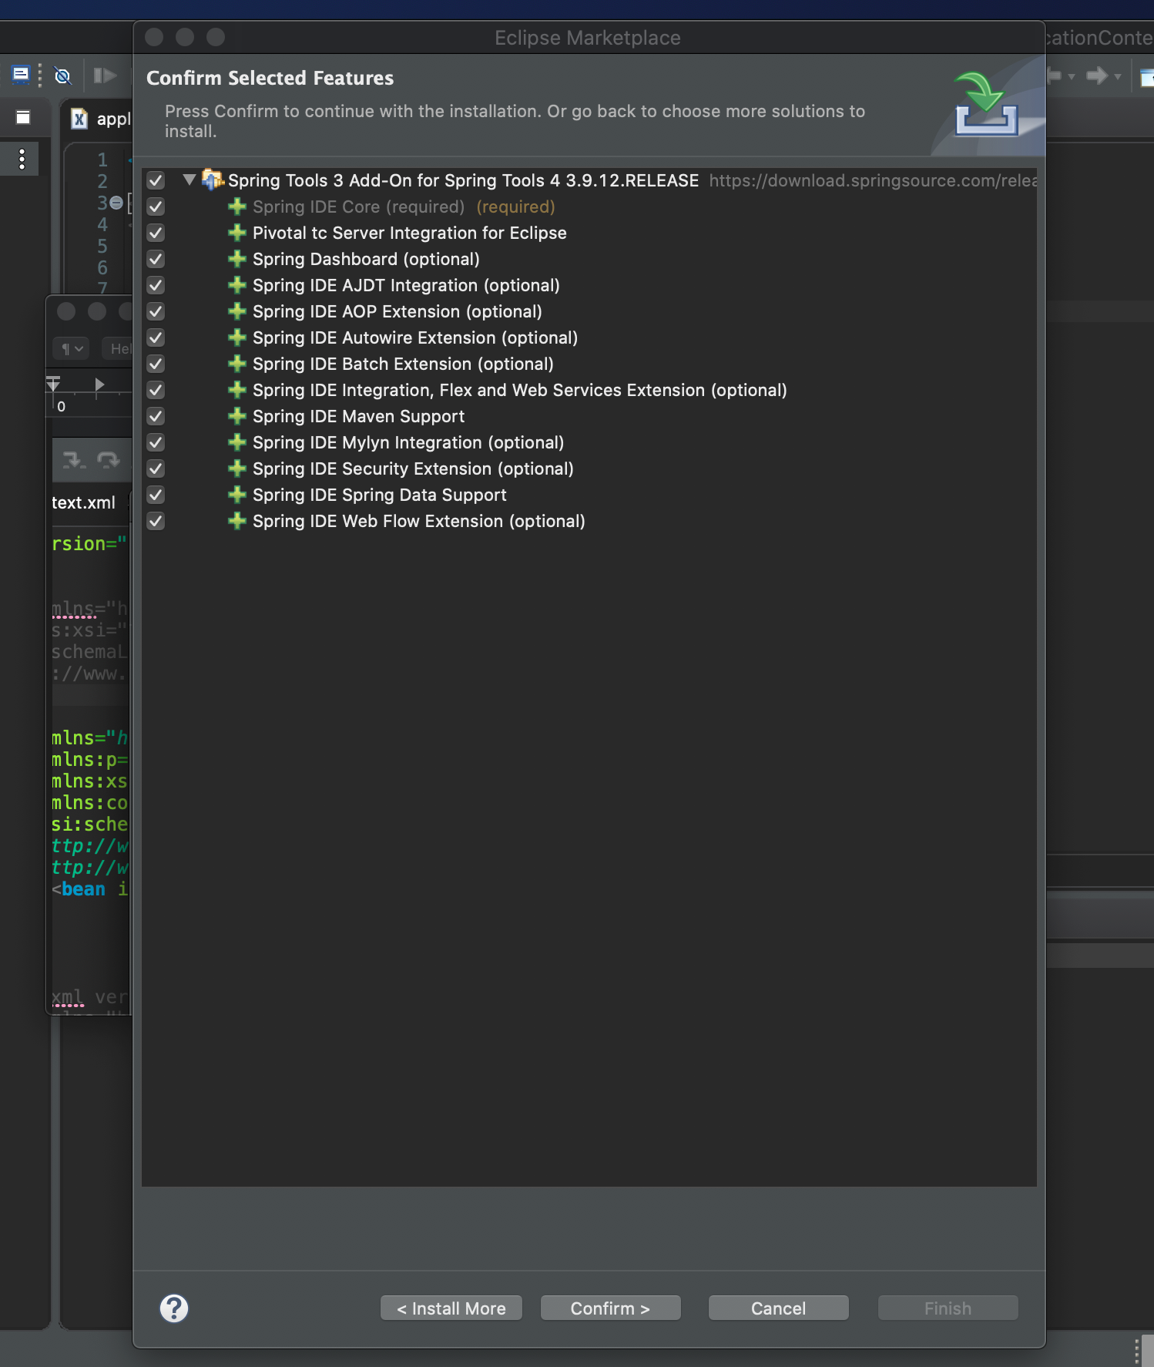Click the plus icon beside Spring IDE Core
The image size is (1154, 1367).
pos(237,207)
